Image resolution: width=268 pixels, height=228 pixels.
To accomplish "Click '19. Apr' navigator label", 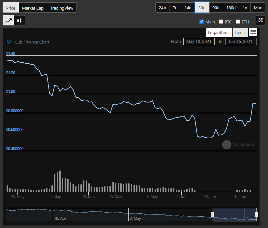I will coord(60,218).
